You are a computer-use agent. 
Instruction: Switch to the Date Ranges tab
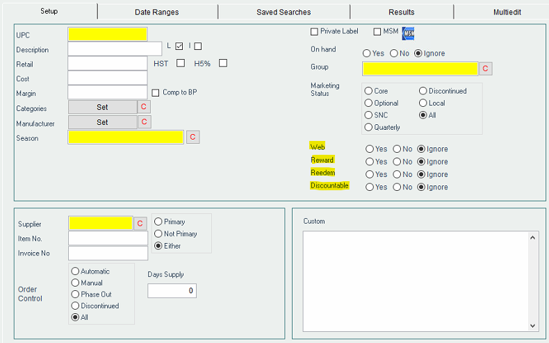[156, 12]
